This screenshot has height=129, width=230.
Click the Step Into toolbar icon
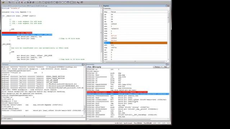point(28,3)
